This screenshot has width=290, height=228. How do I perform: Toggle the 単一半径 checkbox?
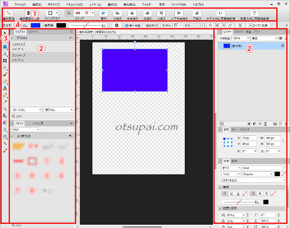(x=127, y=25)
